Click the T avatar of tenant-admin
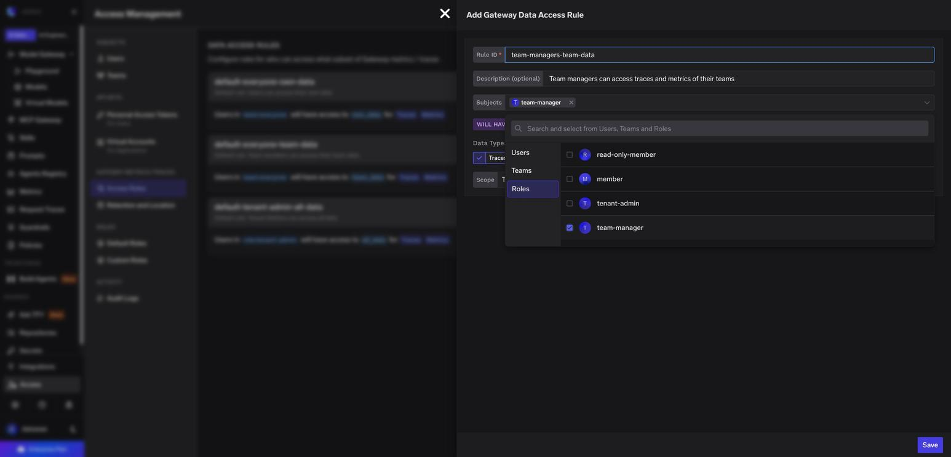Viewport: 951px width, 457px height. coord(585,204)
